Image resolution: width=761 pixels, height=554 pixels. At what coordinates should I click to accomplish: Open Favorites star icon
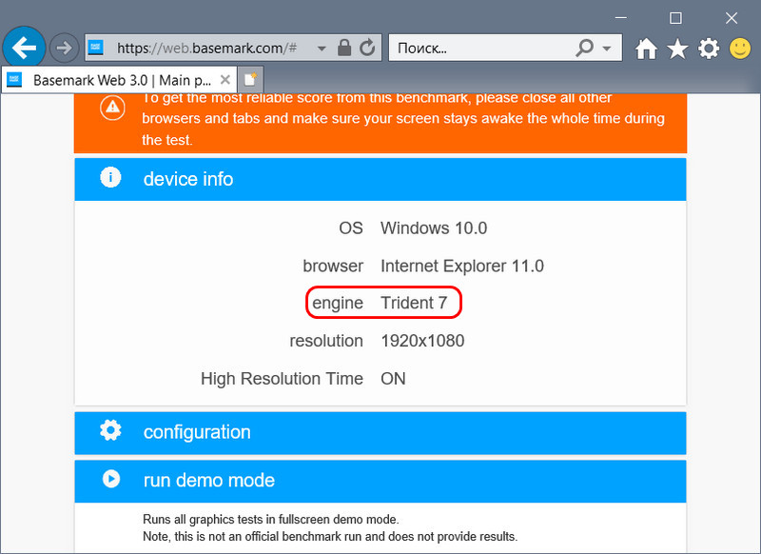click(x=677, y=49)
